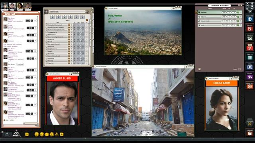This screenshot has width=255, height=143.
Task: Open the Library sidebar button
Action: tap(250, 133)
